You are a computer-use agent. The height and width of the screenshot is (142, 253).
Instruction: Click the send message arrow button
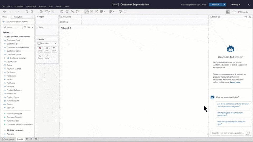[x=247, y=133]
